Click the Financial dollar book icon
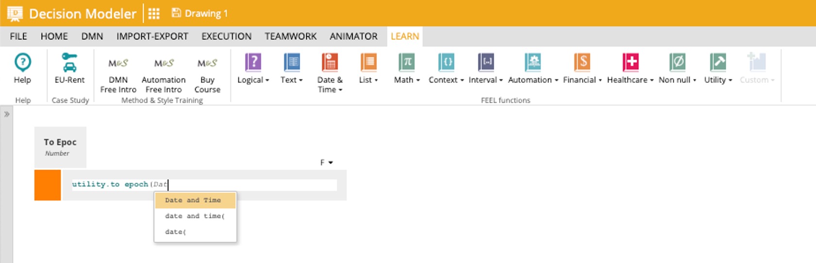 point(582,62)
